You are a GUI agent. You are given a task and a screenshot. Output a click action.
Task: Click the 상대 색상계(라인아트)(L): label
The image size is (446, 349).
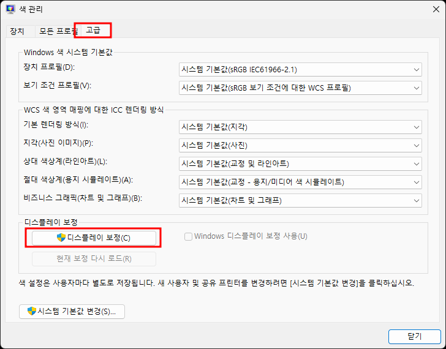[x=65, y=162]
